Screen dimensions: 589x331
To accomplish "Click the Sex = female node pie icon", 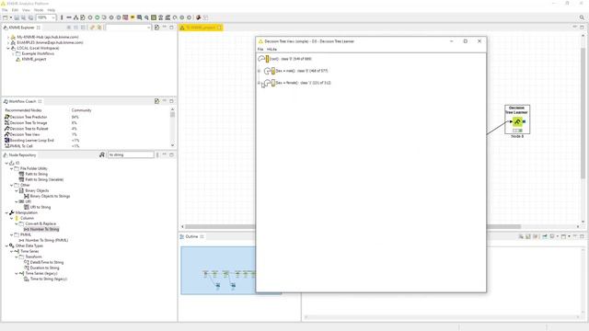I will pyautogui.click(x=268, y=83).
